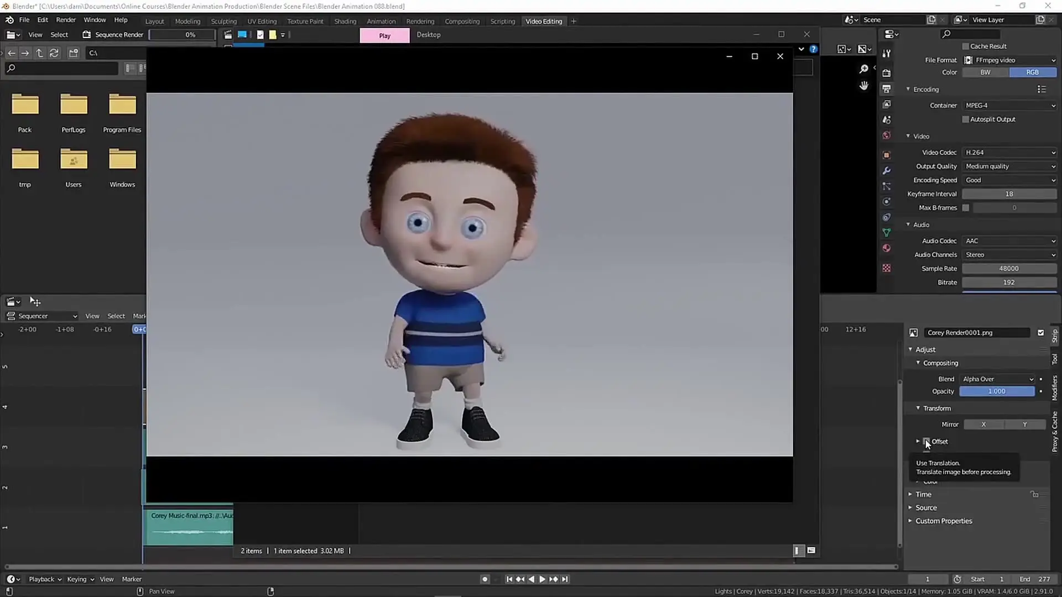
Task: Open the File Format FFmpeg video dropdown
Action: pos(1010,60)
